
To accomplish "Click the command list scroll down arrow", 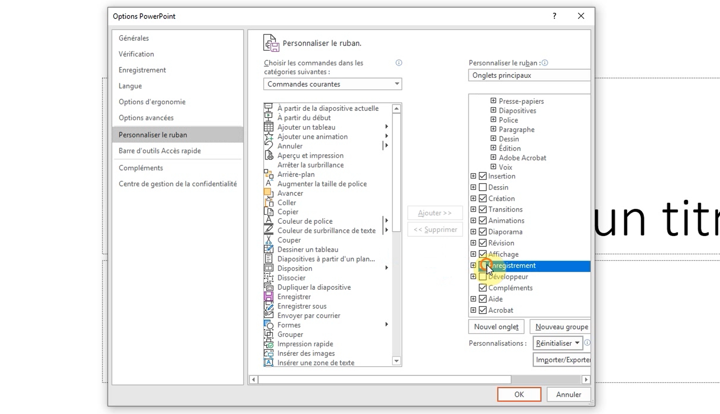I will [x=396, y=361].
